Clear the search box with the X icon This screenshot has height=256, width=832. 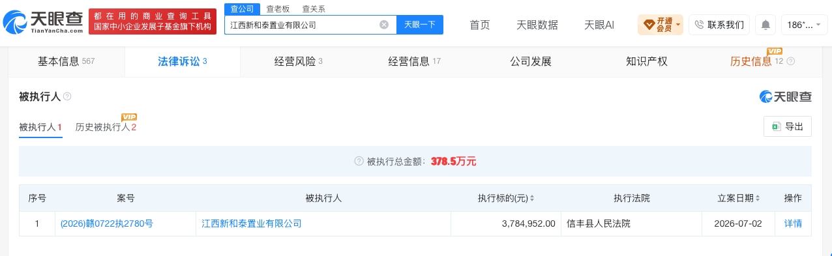(x=384, y=25)
